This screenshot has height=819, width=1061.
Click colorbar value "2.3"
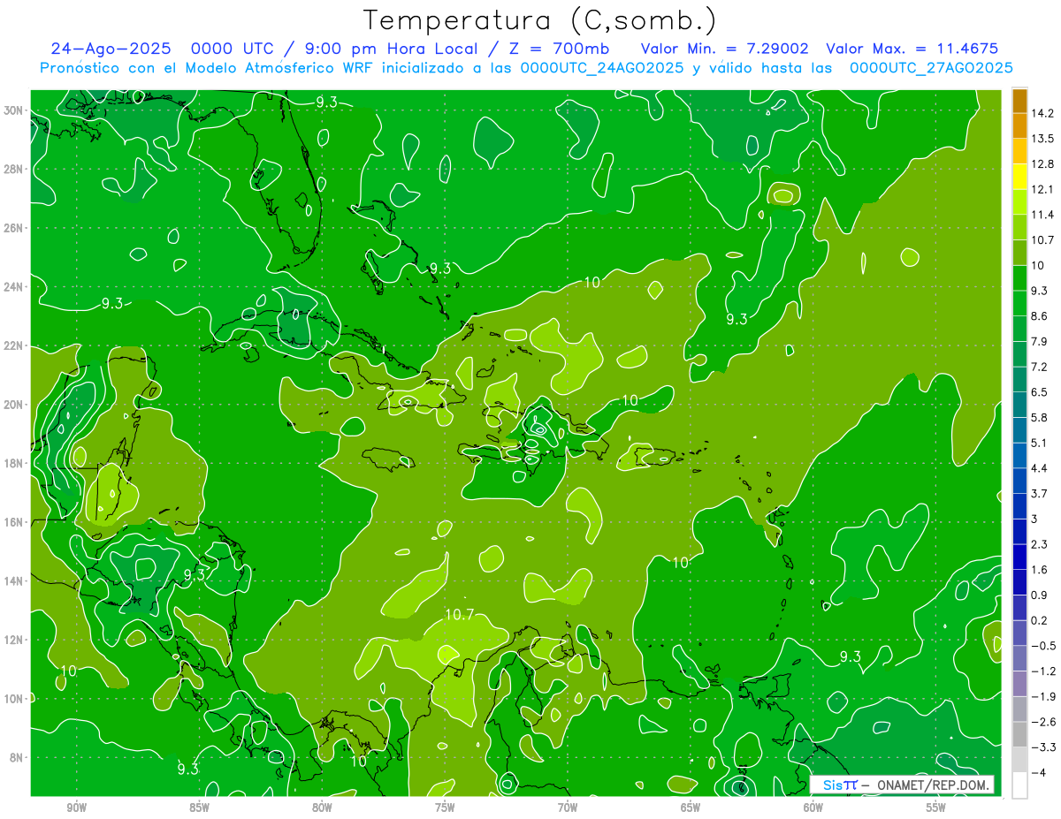click(1039, 544)
